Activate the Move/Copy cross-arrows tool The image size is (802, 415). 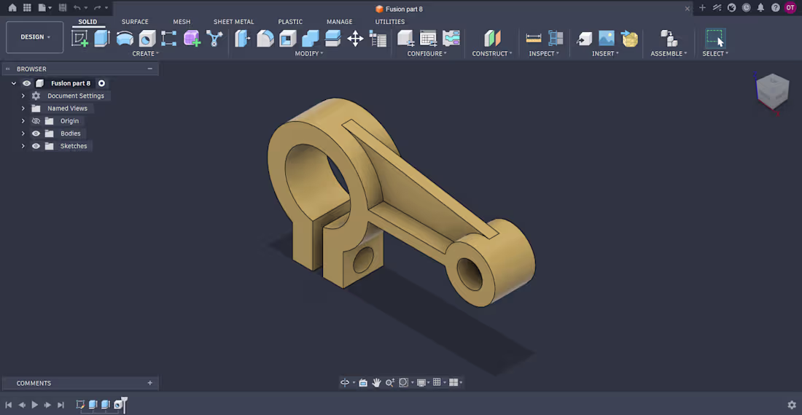355,39
